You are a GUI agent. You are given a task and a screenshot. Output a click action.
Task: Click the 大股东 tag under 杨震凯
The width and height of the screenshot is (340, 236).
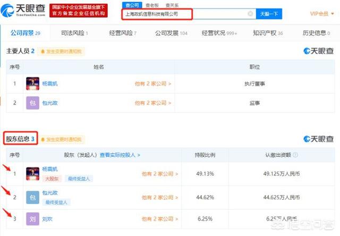click(x=52, y=179)
